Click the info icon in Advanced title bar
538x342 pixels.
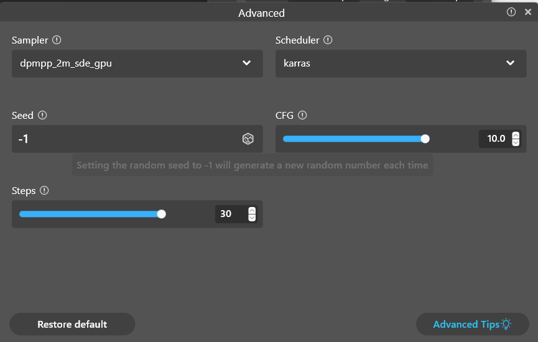(x=511, y=12)
